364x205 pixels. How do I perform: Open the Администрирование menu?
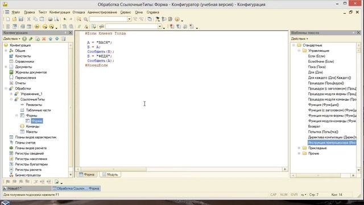[102, 13]
